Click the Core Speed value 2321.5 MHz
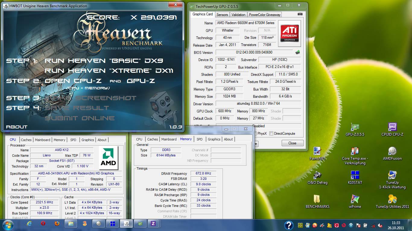This screenshot has height=231, width=412. pos(45,202)
